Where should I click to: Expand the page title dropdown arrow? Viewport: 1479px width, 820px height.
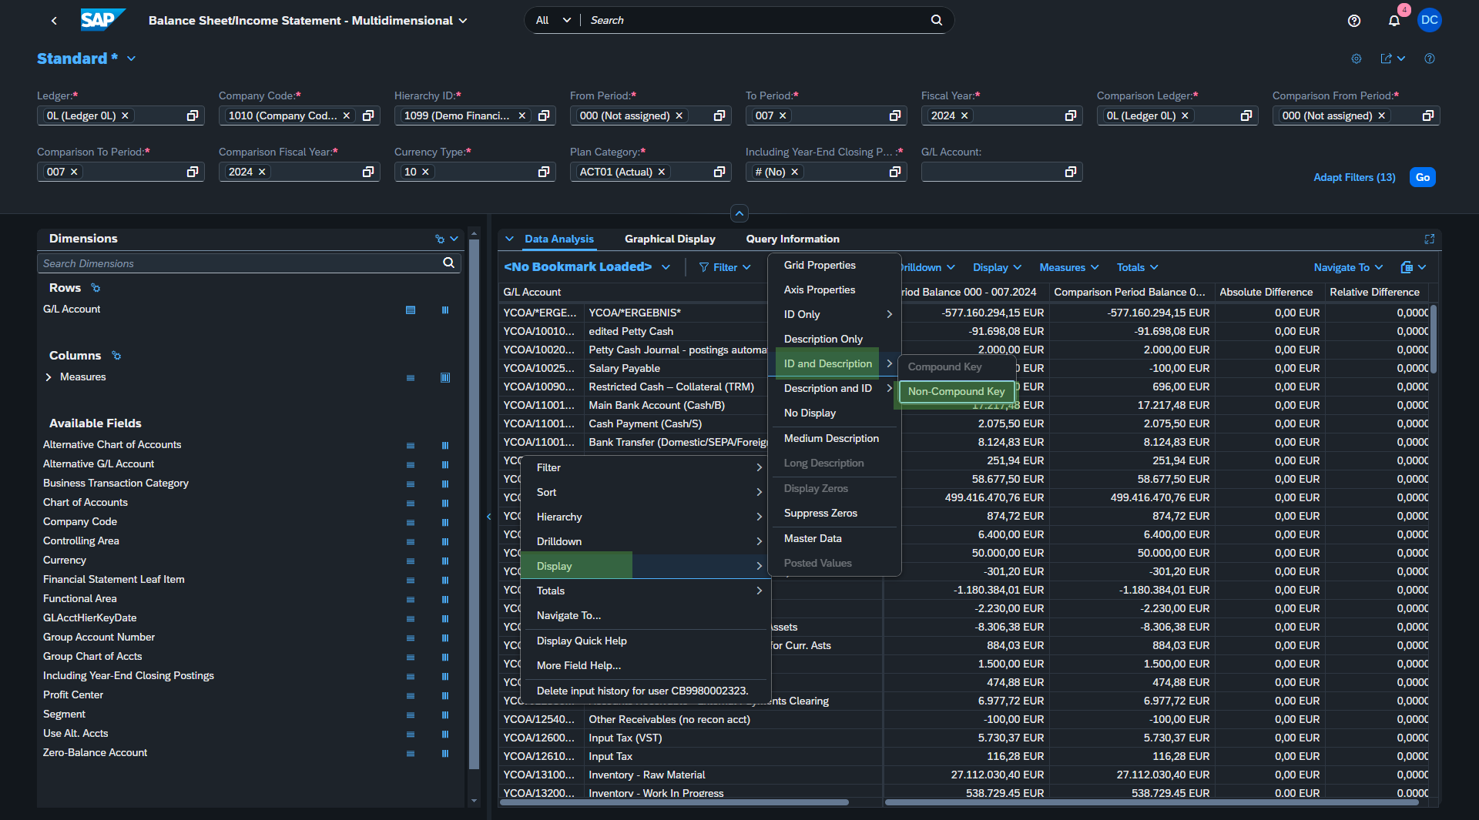tap(463, 21)
